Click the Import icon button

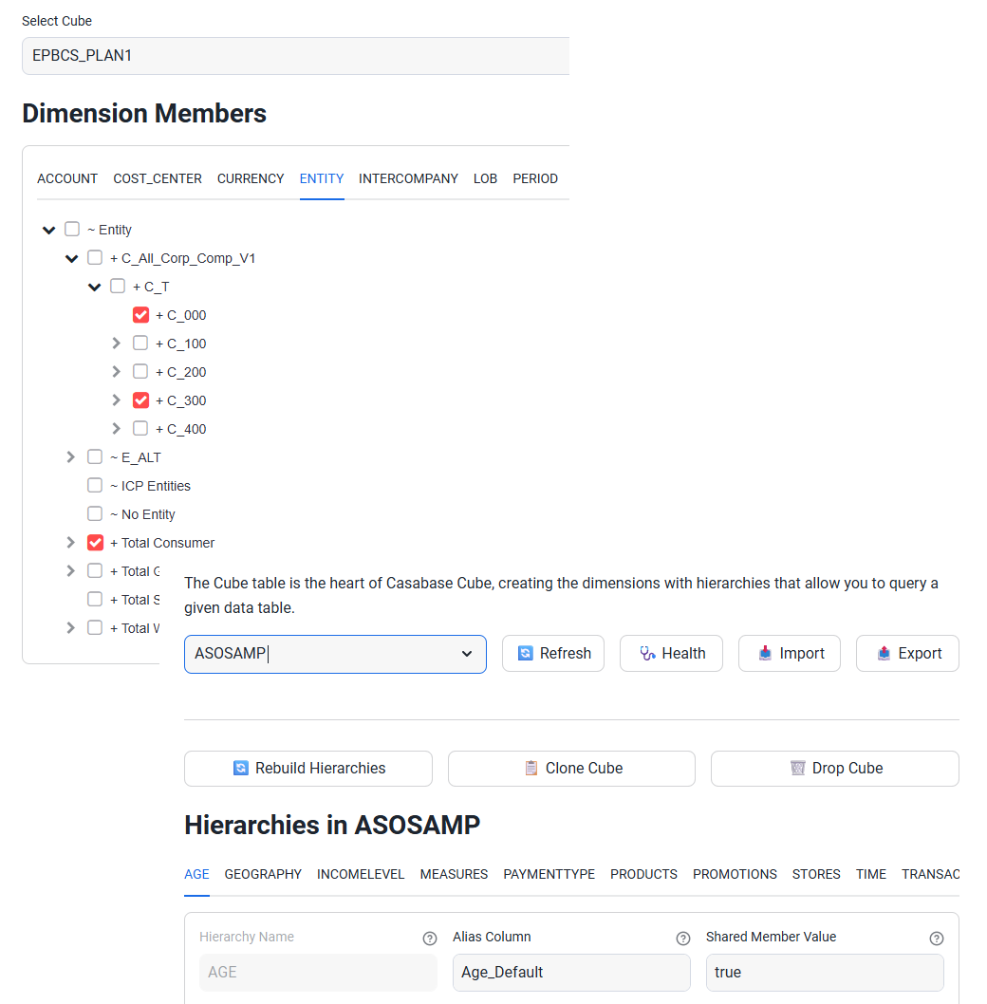point(789,653)
